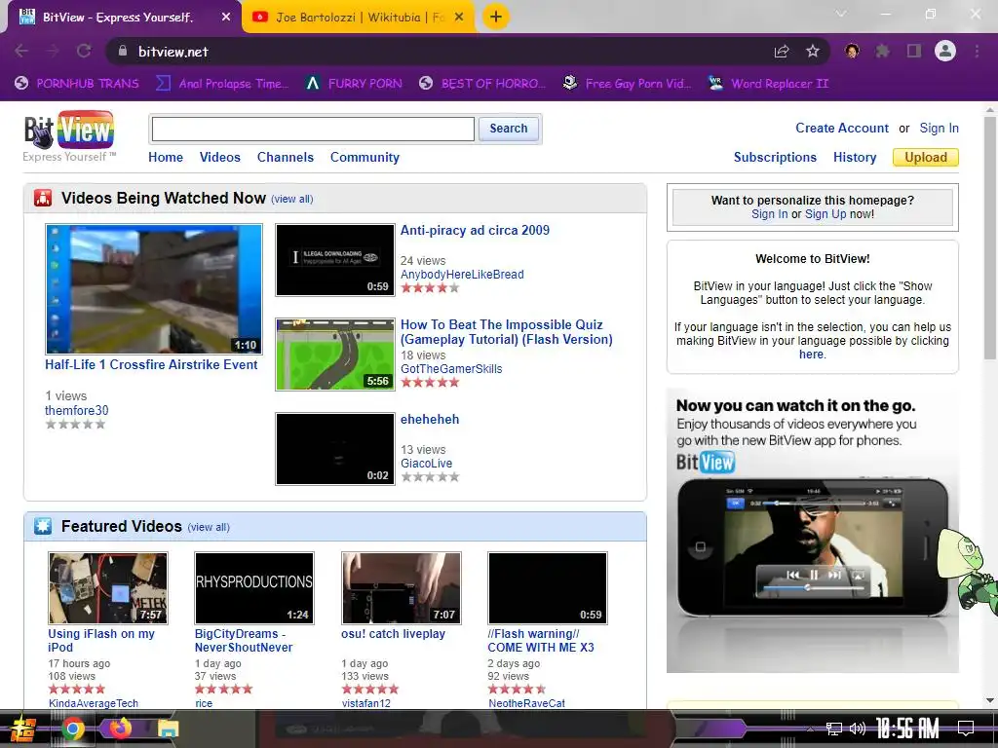Click the Videos Being Watched Now icon
Screen dimensions: 998x748
[43, 198]
